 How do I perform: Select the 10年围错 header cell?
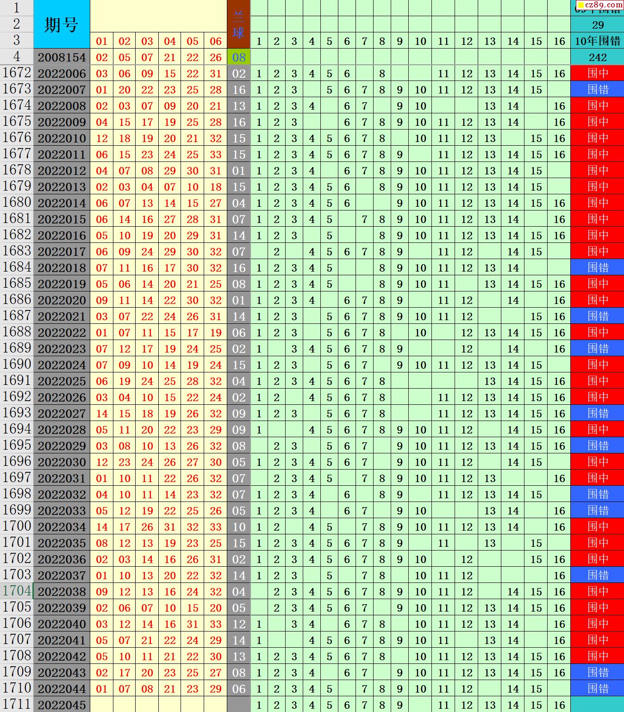[597, 41]
